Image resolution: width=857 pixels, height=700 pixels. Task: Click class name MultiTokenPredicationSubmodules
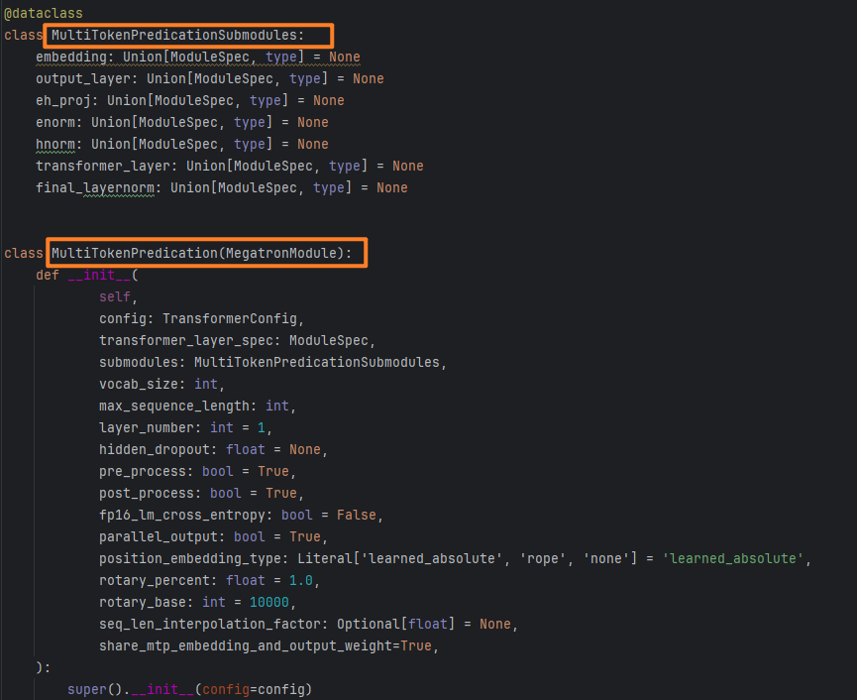coord(173,35)
